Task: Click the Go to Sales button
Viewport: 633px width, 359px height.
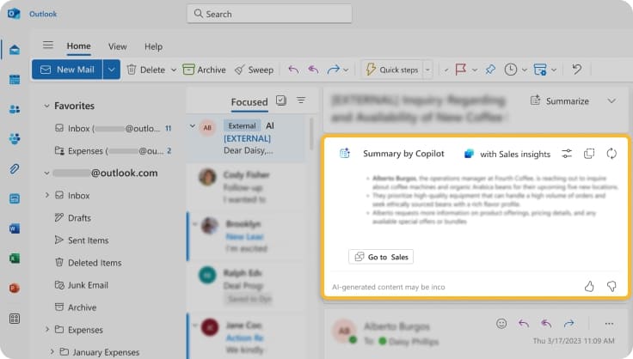Action: [381, 257]
